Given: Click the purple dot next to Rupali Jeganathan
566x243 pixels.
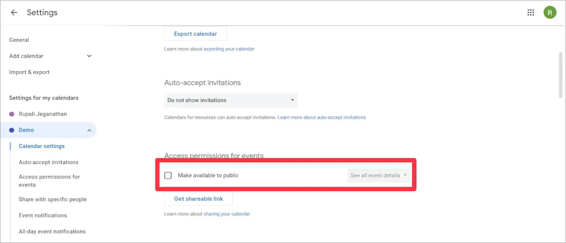Looking at the screenshot, I should 12,114.
